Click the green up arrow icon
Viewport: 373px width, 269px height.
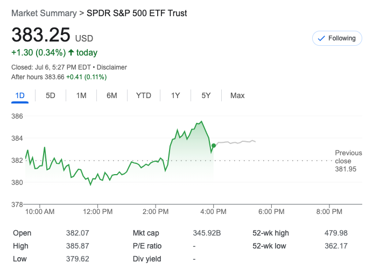tap(71, 53)
